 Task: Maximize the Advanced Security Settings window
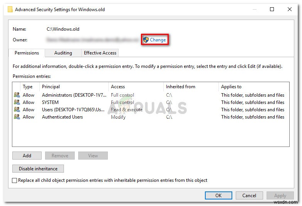[272, 9]
